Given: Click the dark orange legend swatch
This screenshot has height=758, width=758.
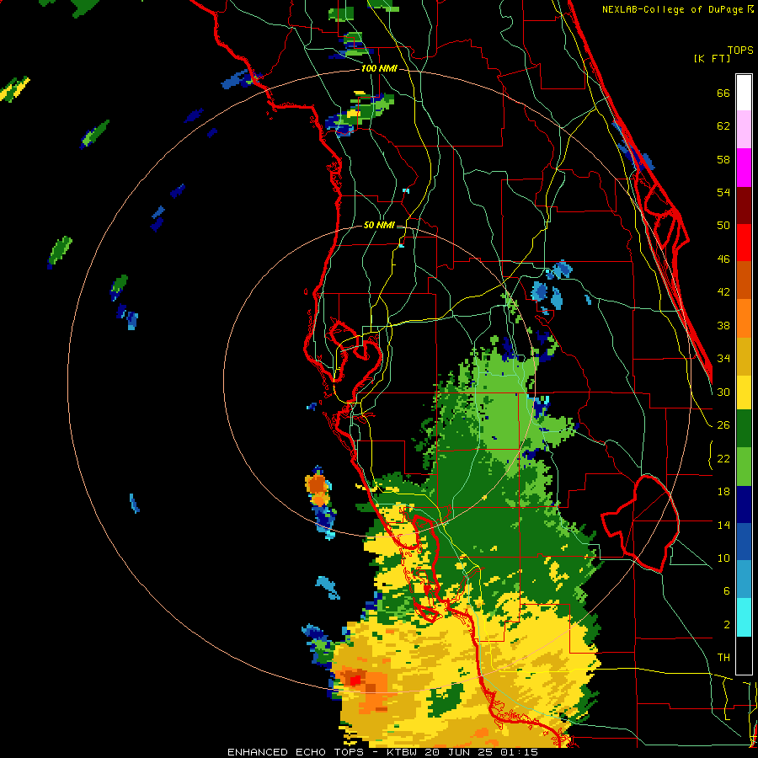Looking at the screenshot, I should coord(744,280).
